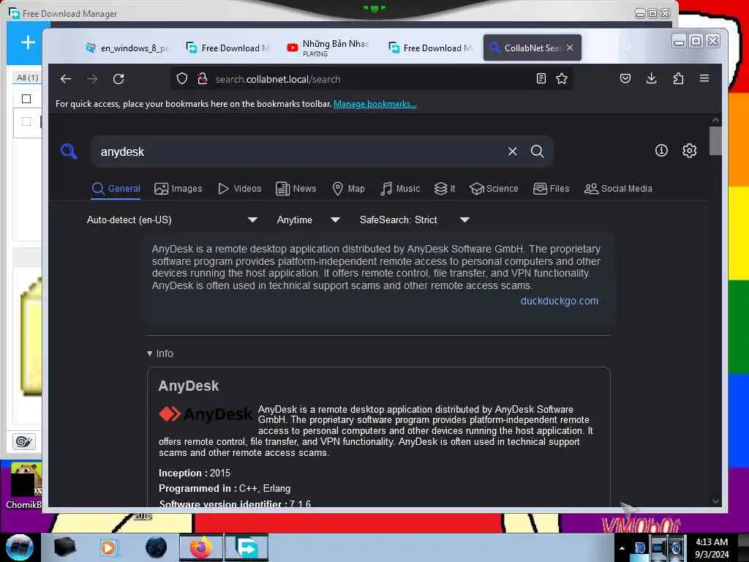749x562 pixels.
Task: Switch to en_windows_8 tab
Action: (x=127, y=48)
